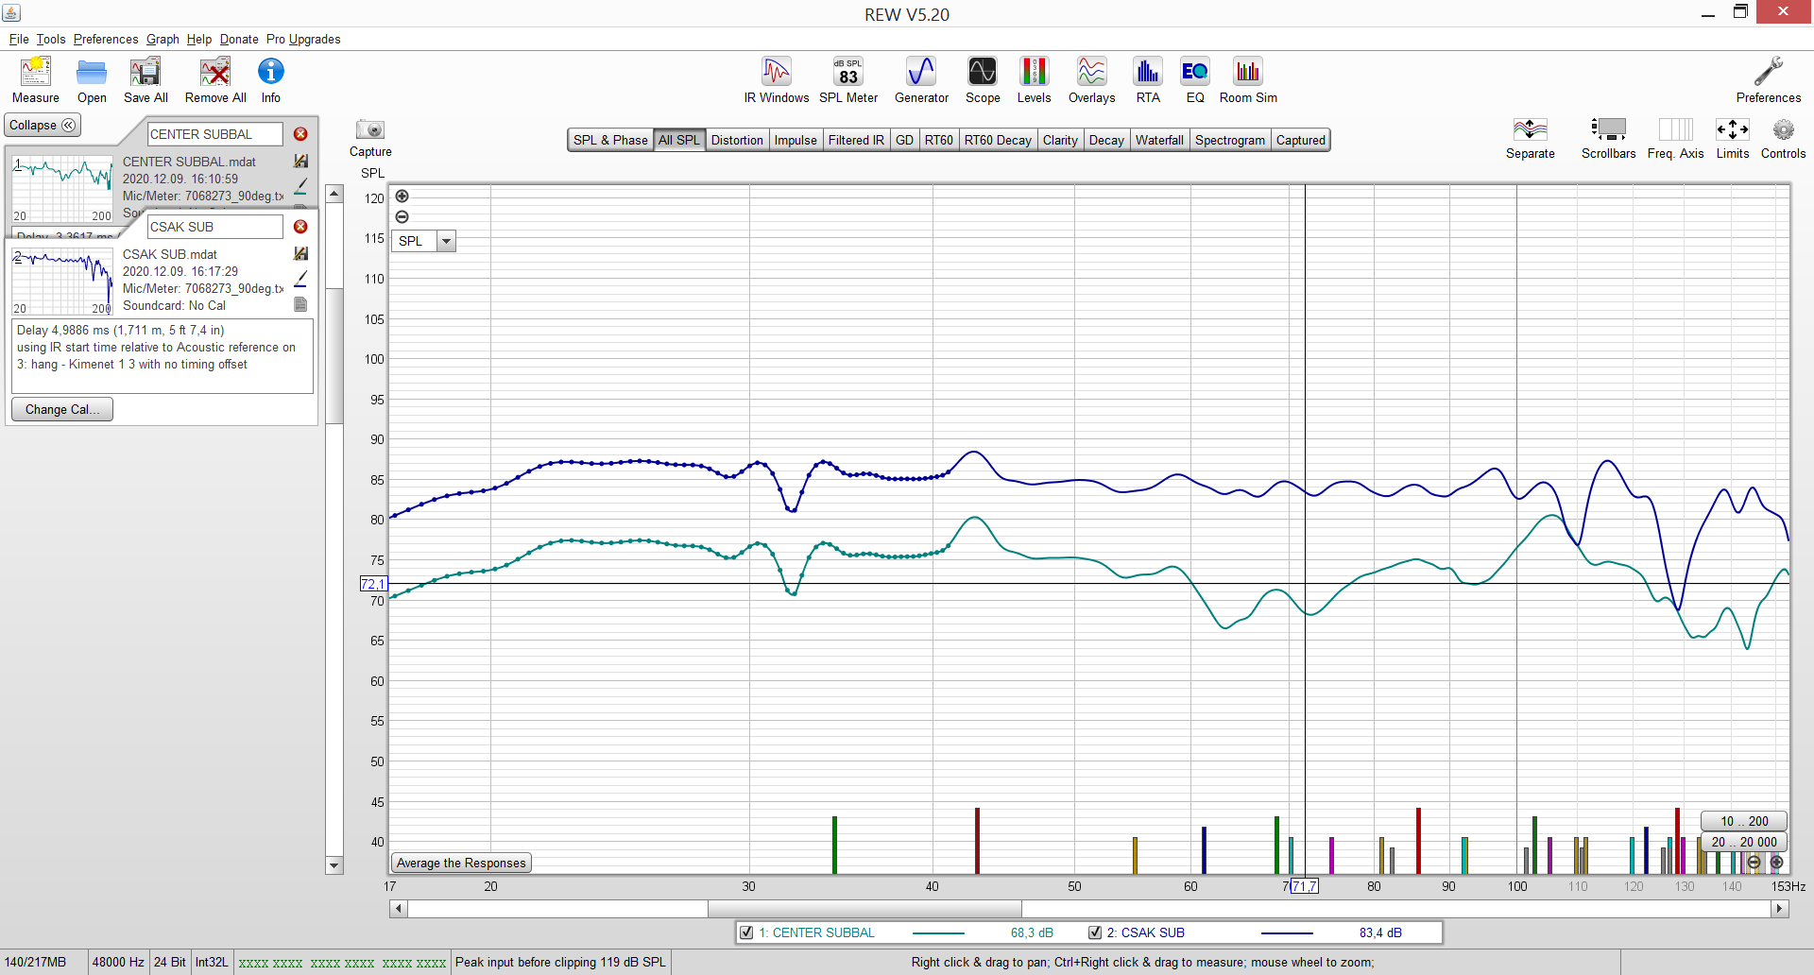Switch to Distortion tab

click(737, 140)
